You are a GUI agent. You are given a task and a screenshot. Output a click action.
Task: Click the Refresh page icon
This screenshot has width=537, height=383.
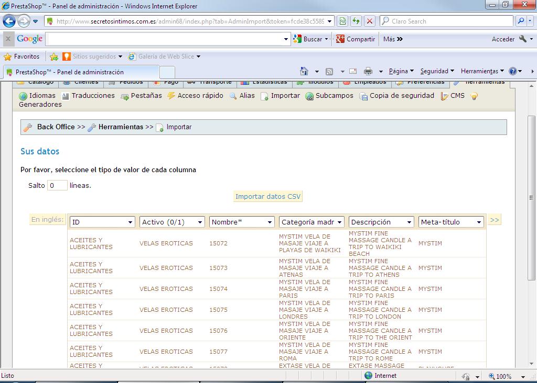pos(356,21)
